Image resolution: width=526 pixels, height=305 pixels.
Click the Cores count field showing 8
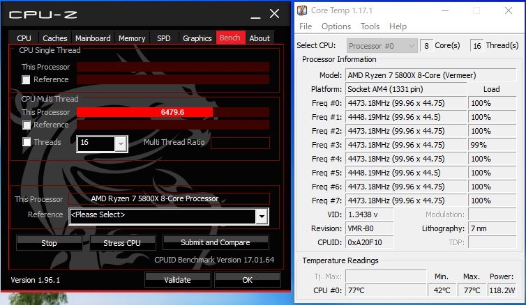tap(426, 45)
